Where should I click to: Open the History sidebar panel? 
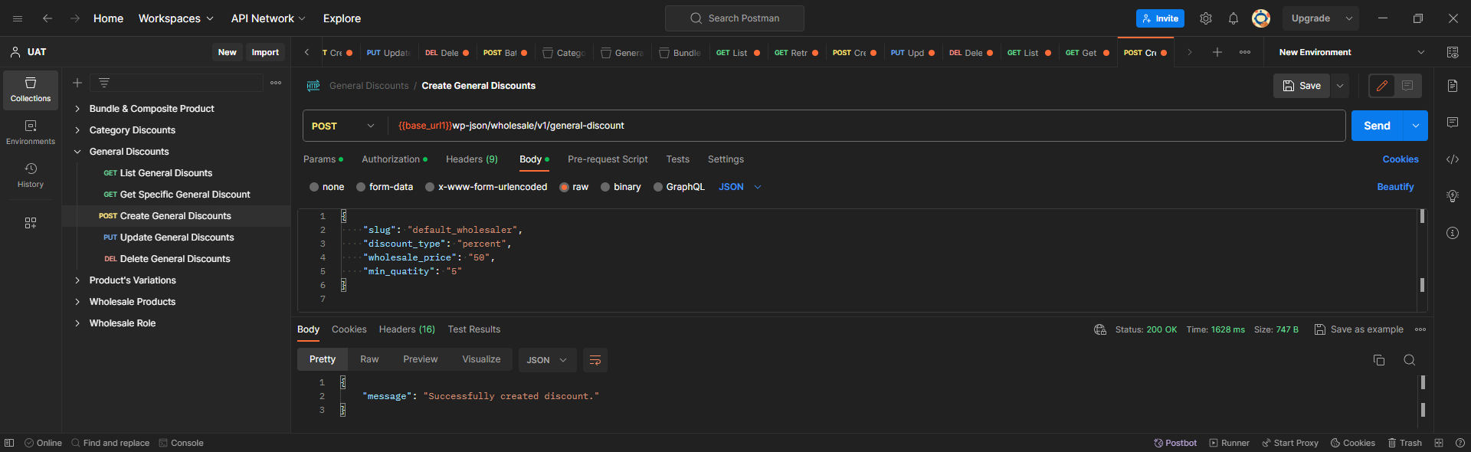point(31,175)
